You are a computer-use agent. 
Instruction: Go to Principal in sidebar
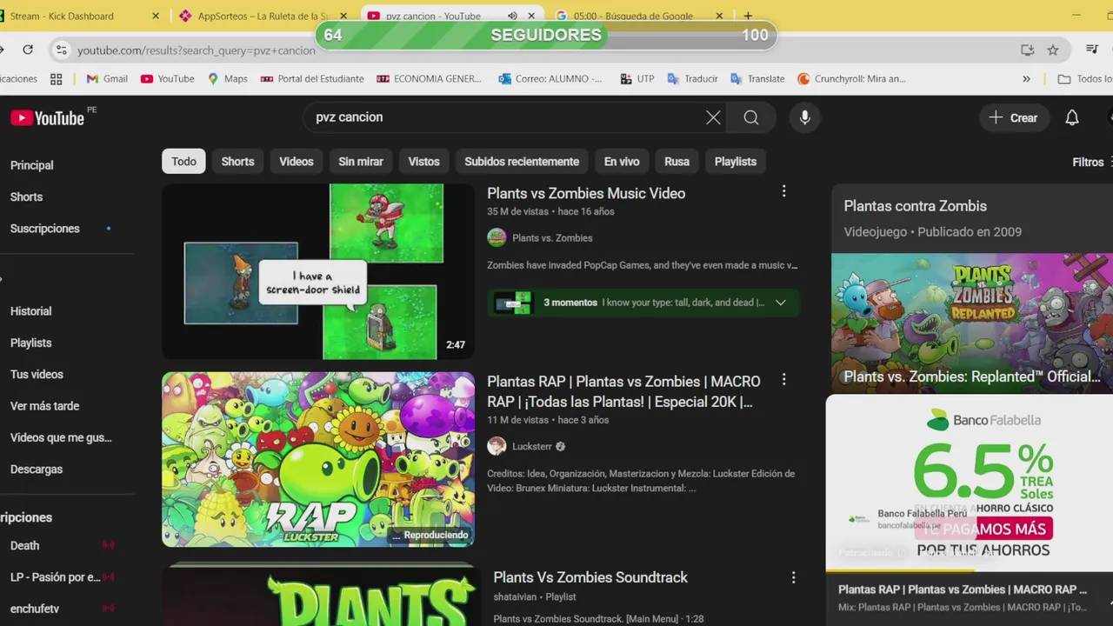(x=32, y=165)
